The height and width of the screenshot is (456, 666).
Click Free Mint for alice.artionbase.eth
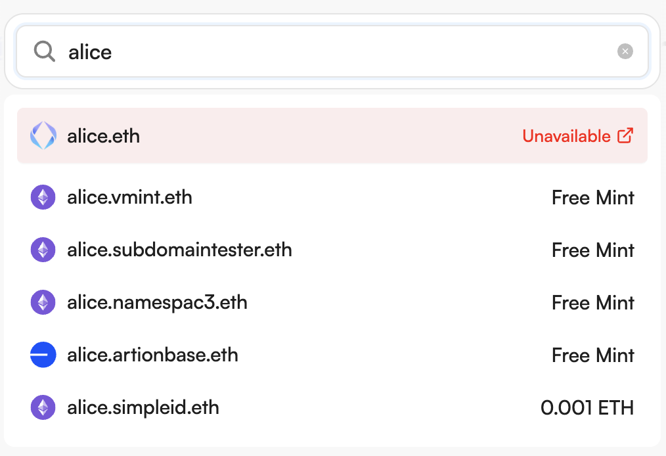tap(592, 355)
